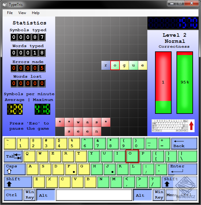Open the View menu
Viewport: 201px width, 205px height.
[22, 13]
